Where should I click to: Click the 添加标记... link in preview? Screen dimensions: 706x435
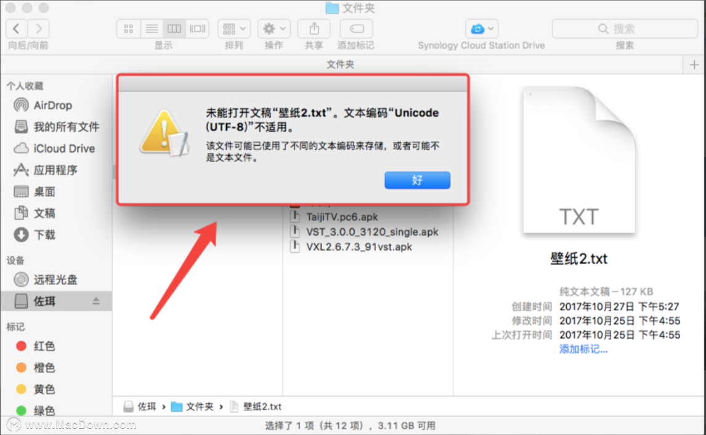[583, 349]
